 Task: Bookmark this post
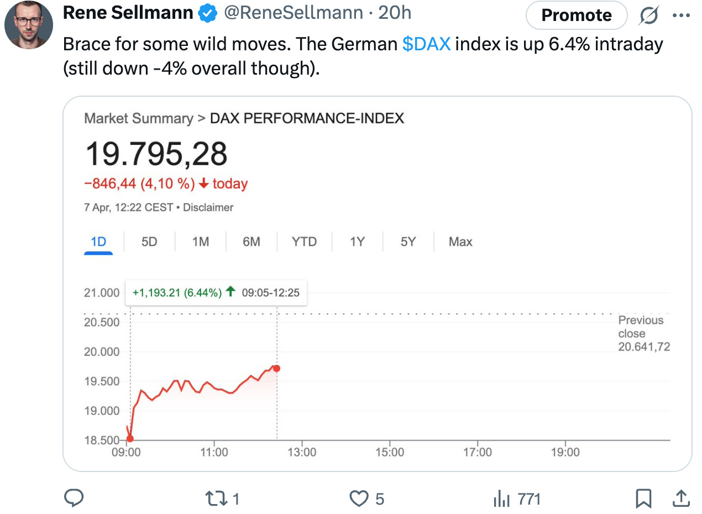(643, 499)
